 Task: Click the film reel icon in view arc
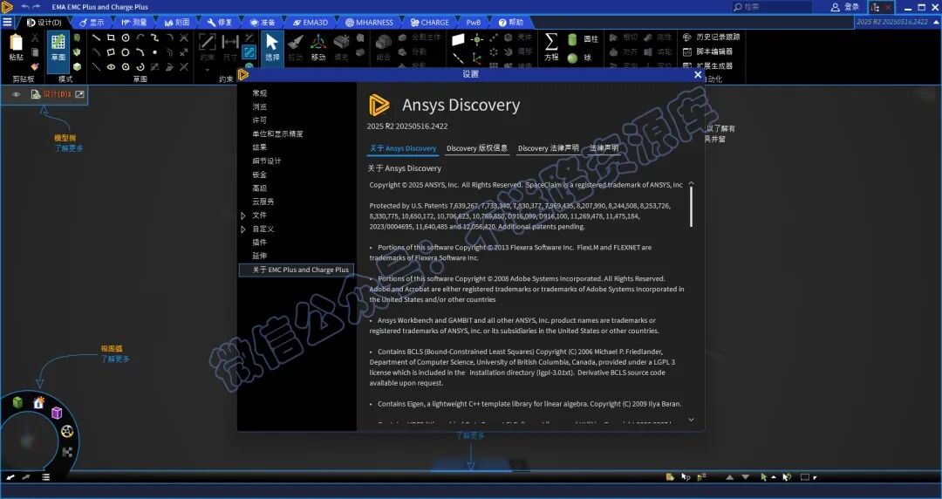(x=67, y=431)
